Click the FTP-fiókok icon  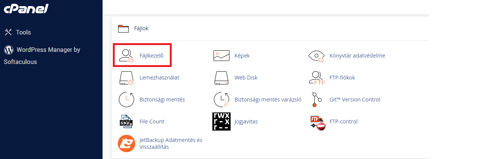click(316, 78)
